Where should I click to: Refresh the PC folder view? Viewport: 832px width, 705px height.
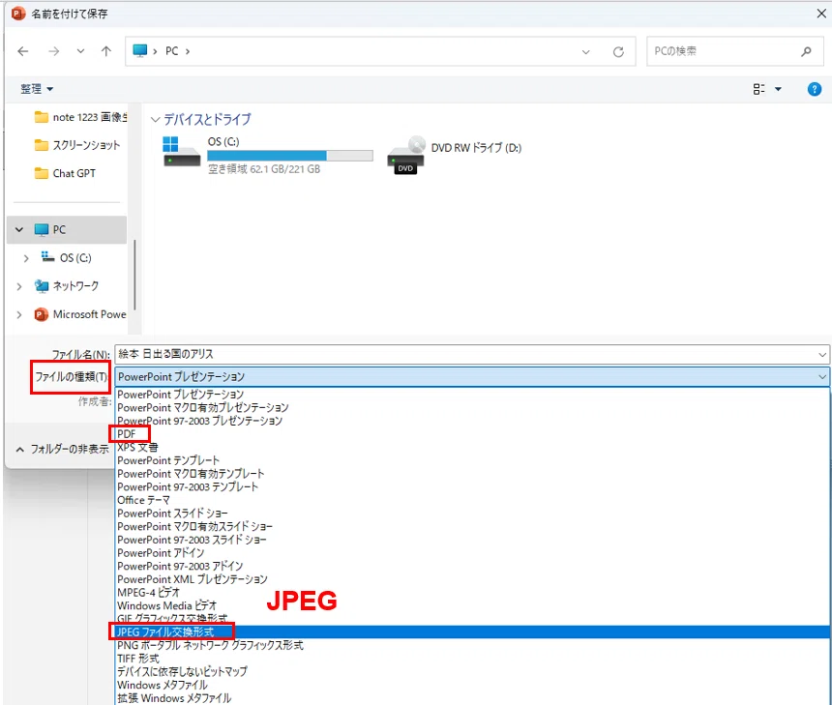point(618,52)
